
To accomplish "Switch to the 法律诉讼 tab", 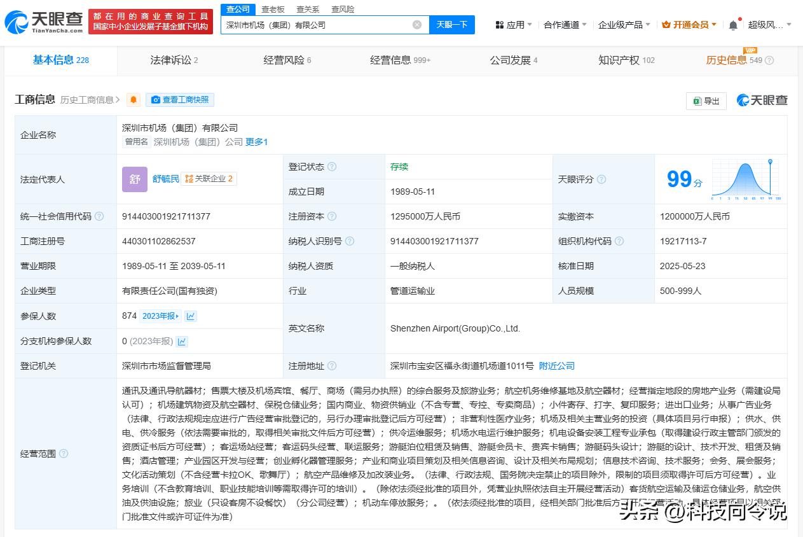I will coord(174,60).
